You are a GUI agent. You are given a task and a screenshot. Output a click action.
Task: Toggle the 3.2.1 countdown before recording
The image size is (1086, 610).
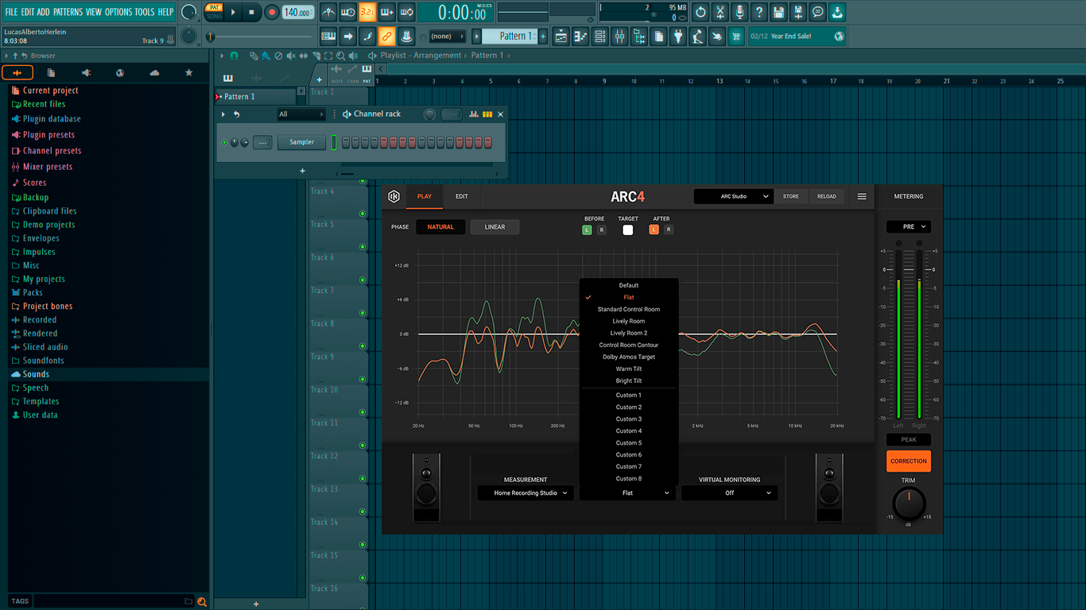tap(367, 12)
